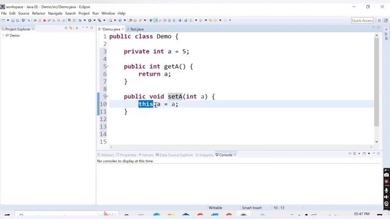Image resolution: width=390 pixels, height=219 pixels.
Task: Open the Run dropdown arrow
Action: [94, 21]
